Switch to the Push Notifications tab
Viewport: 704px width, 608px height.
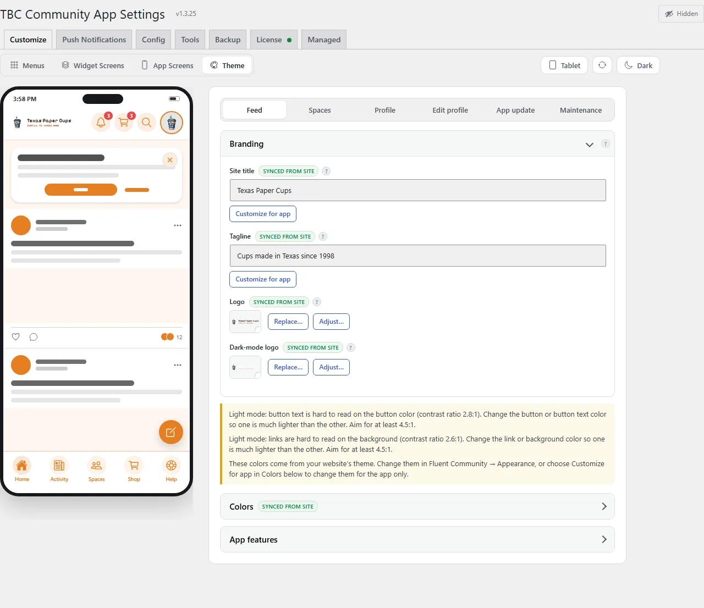94,40
